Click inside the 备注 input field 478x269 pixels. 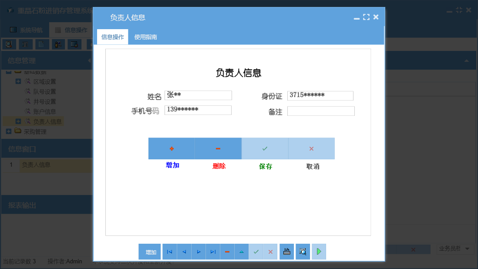[x=321, y=111]
